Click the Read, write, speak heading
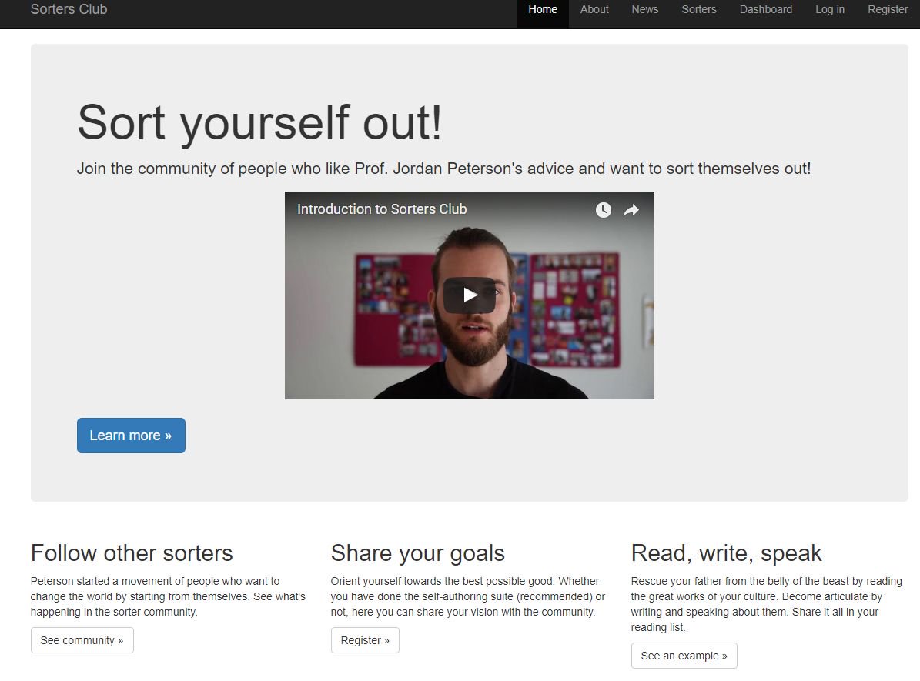 point(727,553)
